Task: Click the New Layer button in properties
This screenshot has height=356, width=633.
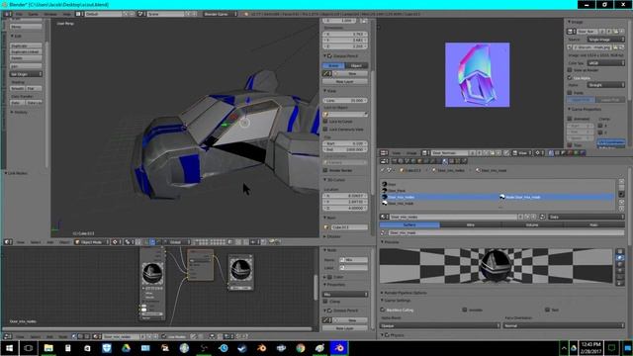Action: point(345,81)
